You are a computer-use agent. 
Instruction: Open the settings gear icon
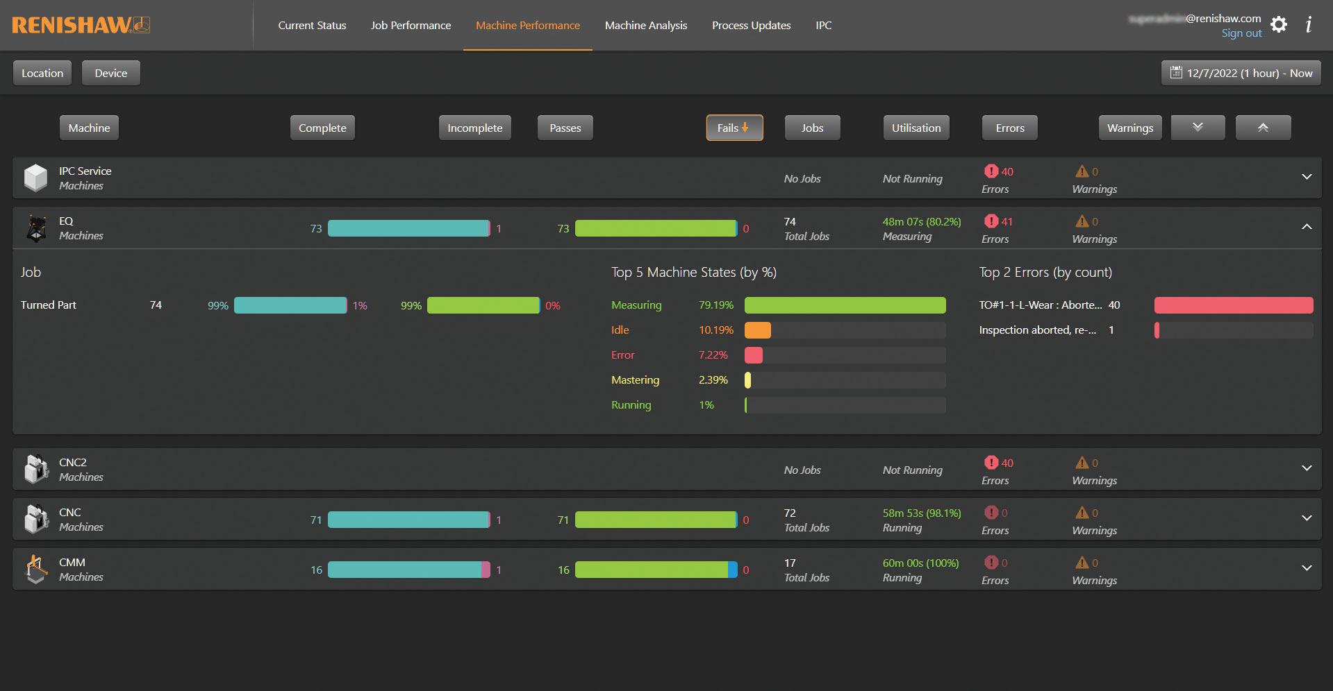[1279, 25]
